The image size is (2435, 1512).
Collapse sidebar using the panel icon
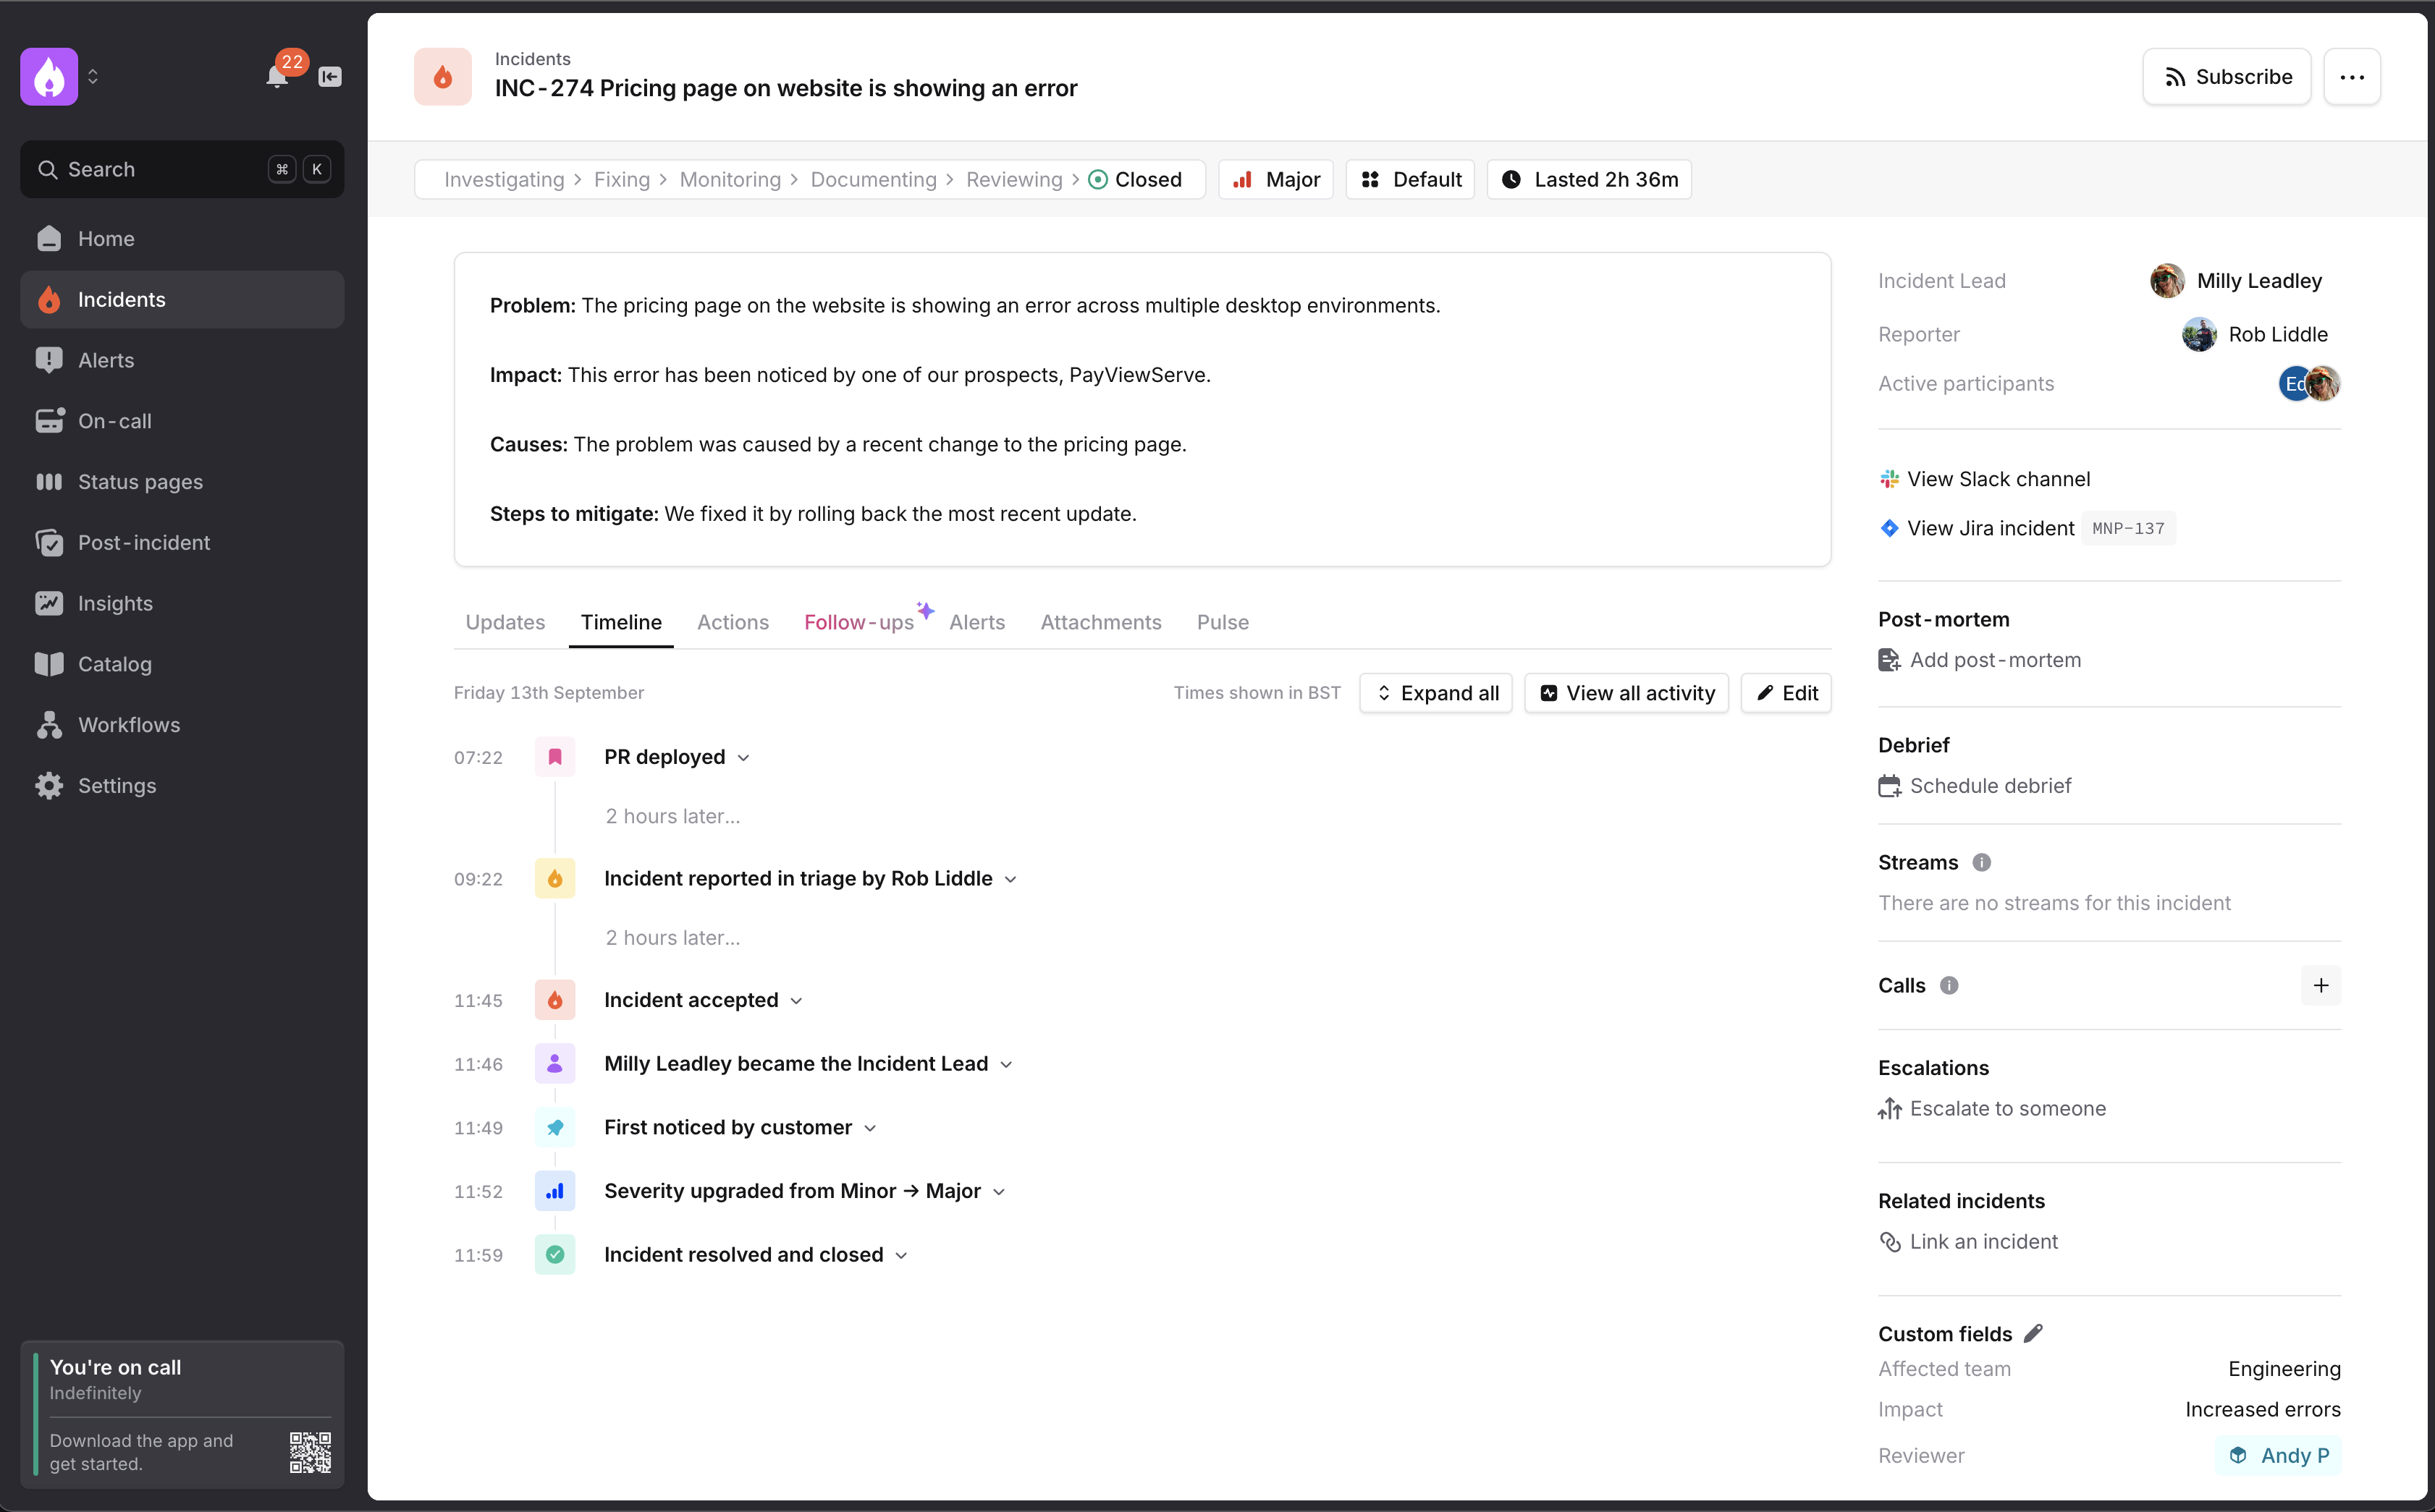[x=329, y=77]
